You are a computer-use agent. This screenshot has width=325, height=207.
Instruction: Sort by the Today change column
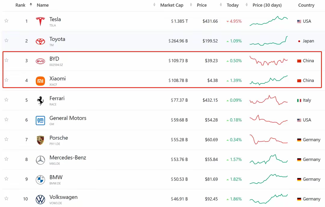click(233, 5)
